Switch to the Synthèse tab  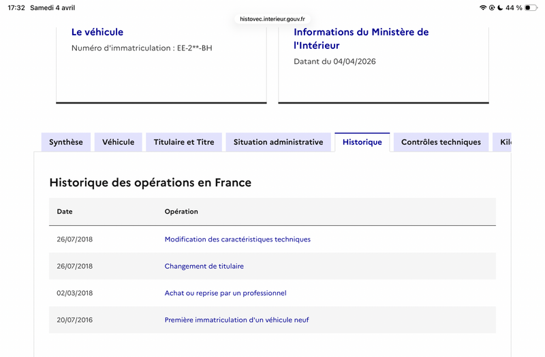coord(66,142)
